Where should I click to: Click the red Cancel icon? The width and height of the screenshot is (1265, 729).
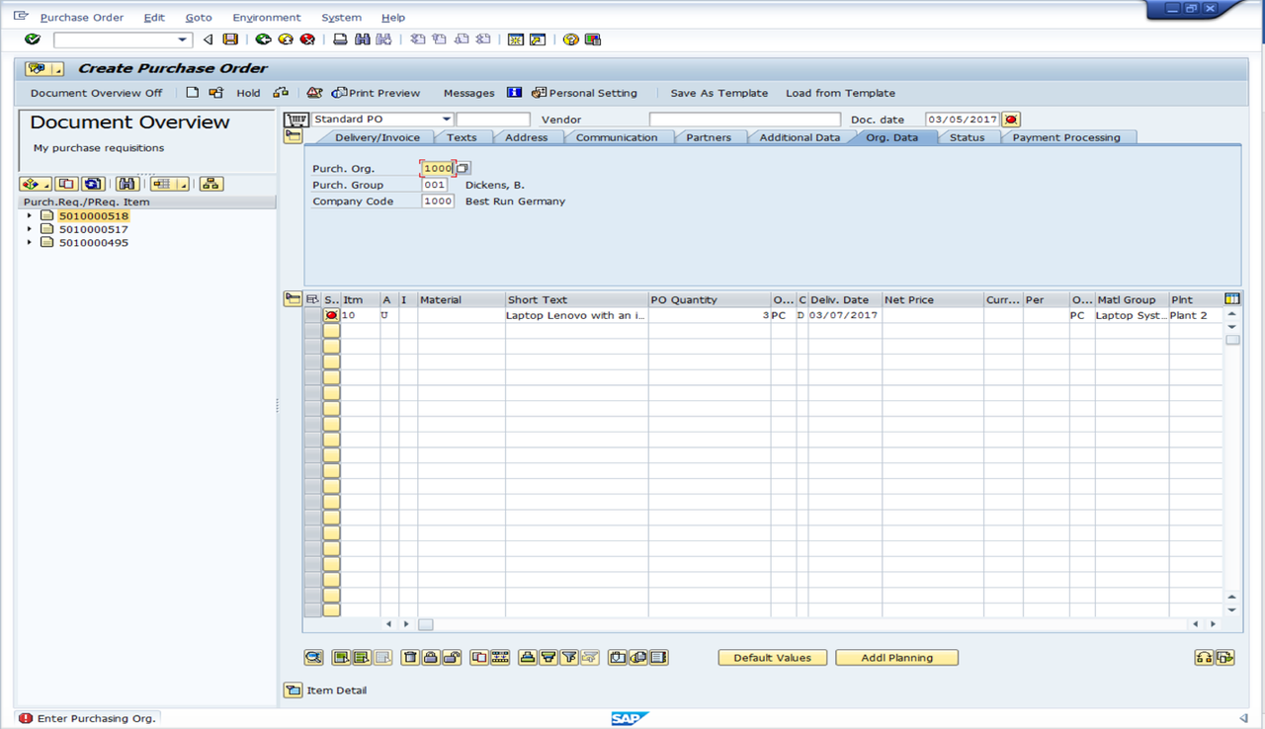point(307,40)
